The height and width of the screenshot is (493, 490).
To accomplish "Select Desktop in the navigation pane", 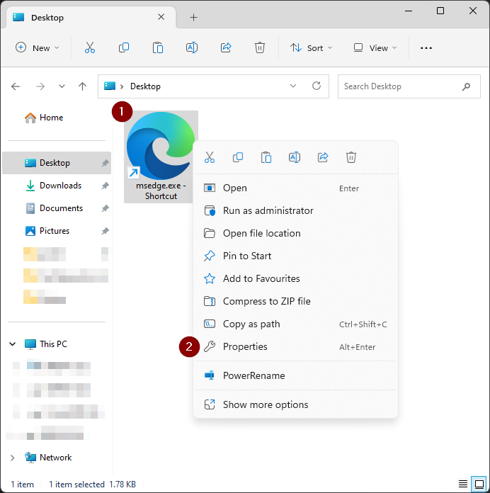I will (x=57, y=163).
